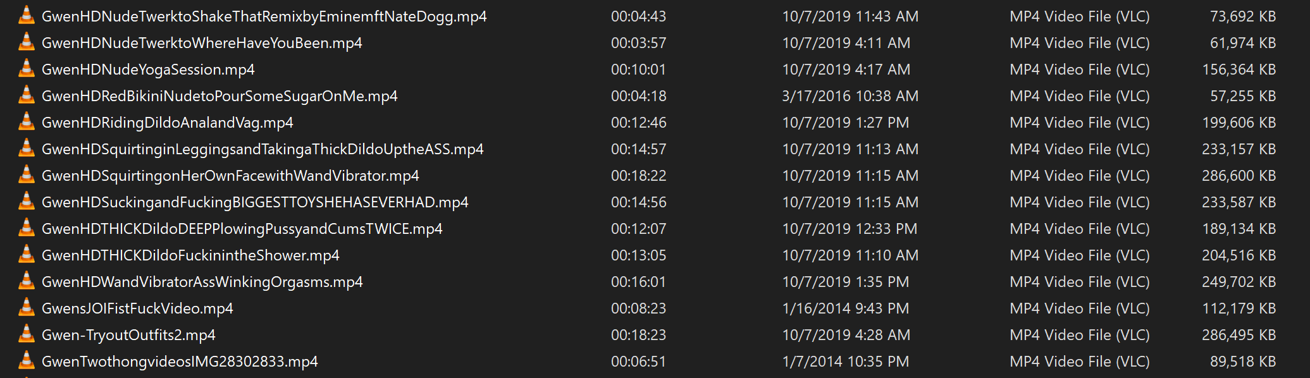The width and height of the screenshot is (1310, 378).
Task: Click the VLC cone icon beside Gwen-TryoutOutfits2.mp4
Action: point(27,333)
